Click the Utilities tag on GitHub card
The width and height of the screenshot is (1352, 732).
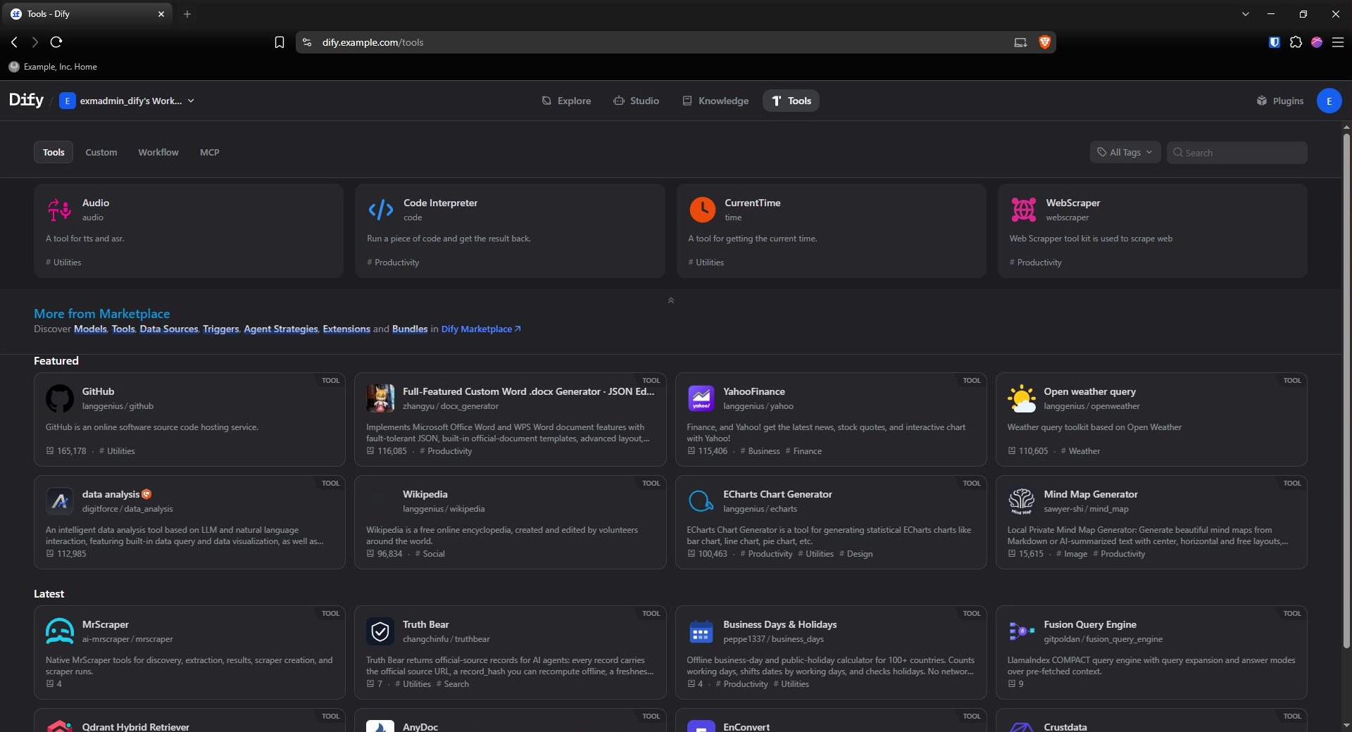pos(117,451)
